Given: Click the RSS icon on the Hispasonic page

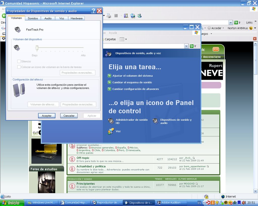Looking at the screenshot, I should [x=216, y=49].
